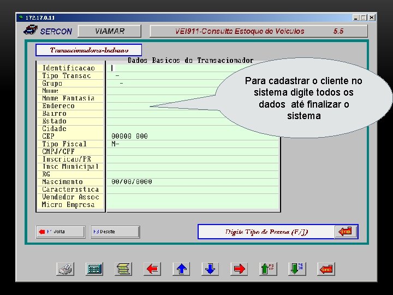The height and width of the screenshot is (295, 393).
Task: Click the Nascimento field showing 00/00/0000
Action: pos(193,182)
